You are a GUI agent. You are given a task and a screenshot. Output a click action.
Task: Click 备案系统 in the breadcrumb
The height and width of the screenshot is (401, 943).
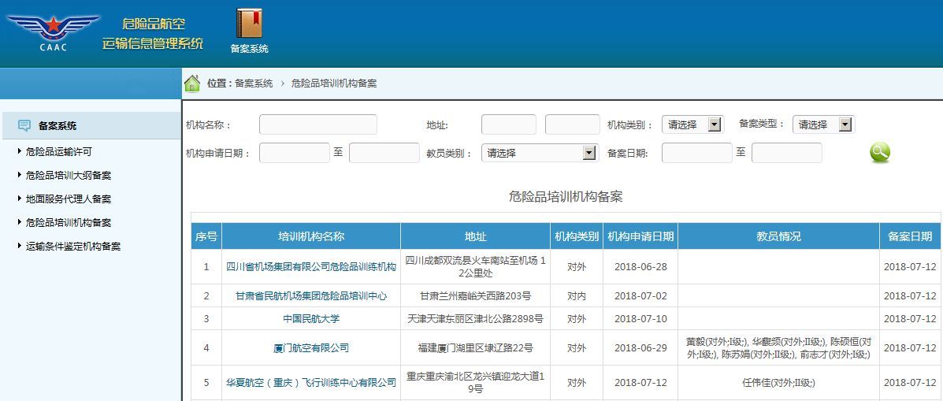click(254, 84)
